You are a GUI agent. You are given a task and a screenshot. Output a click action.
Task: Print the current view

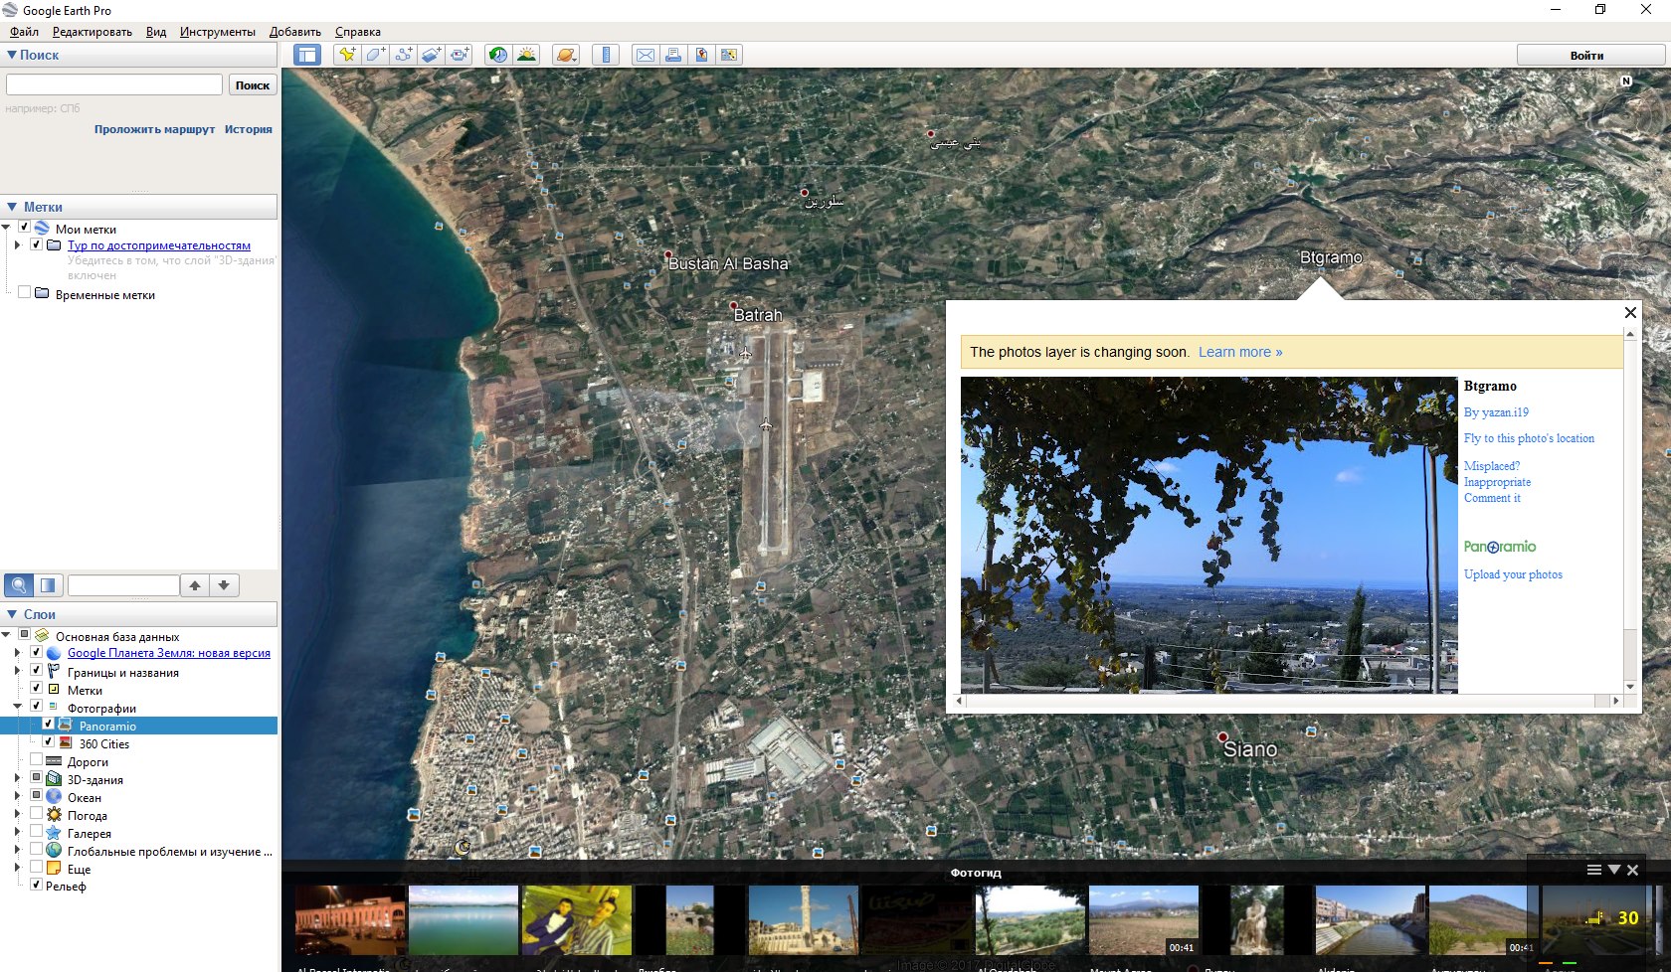coord(673,55)
